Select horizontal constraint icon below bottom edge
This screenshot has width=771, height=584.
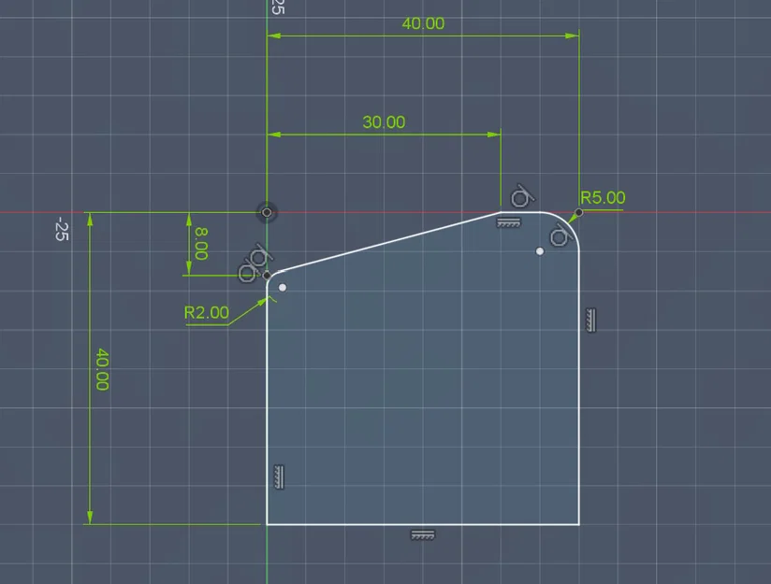423,534
